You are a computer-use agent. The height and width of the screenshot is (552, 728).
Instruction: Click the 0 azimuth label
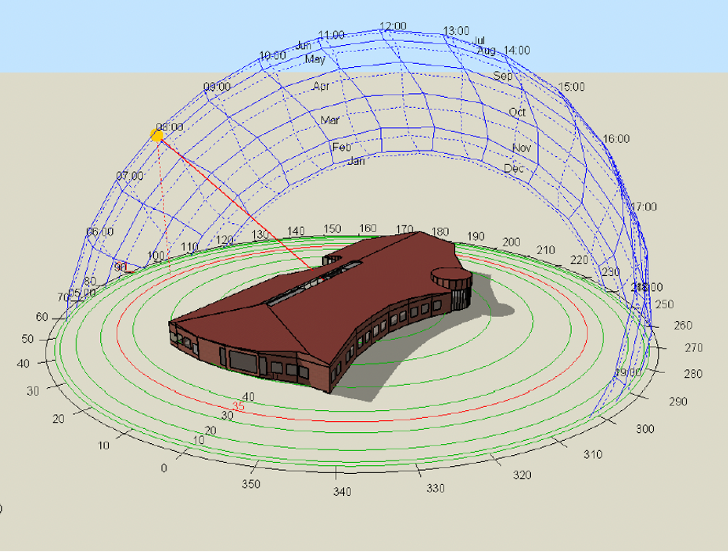163,468
